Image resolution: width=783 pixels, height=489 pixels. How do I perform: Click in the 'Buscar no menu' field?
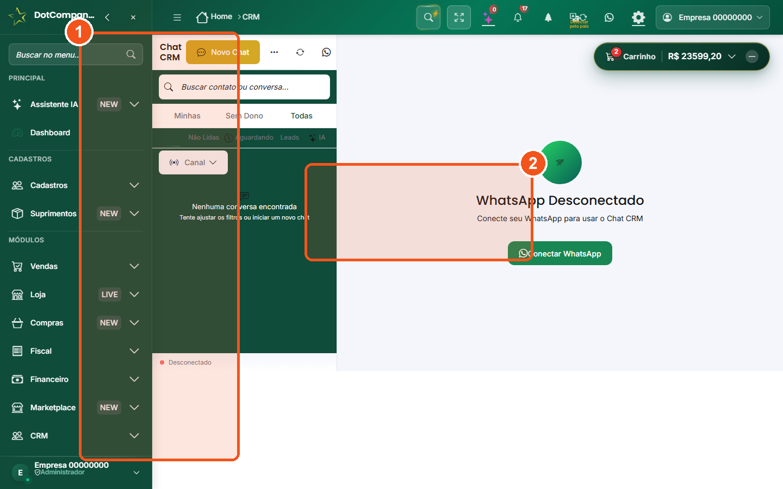click(x=76, y=54)
